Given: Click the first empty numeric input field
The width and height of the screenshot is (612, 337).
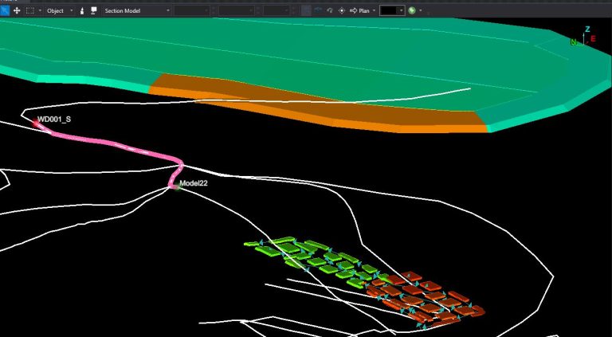Looking at the screenshot, I should pos(193,10).
